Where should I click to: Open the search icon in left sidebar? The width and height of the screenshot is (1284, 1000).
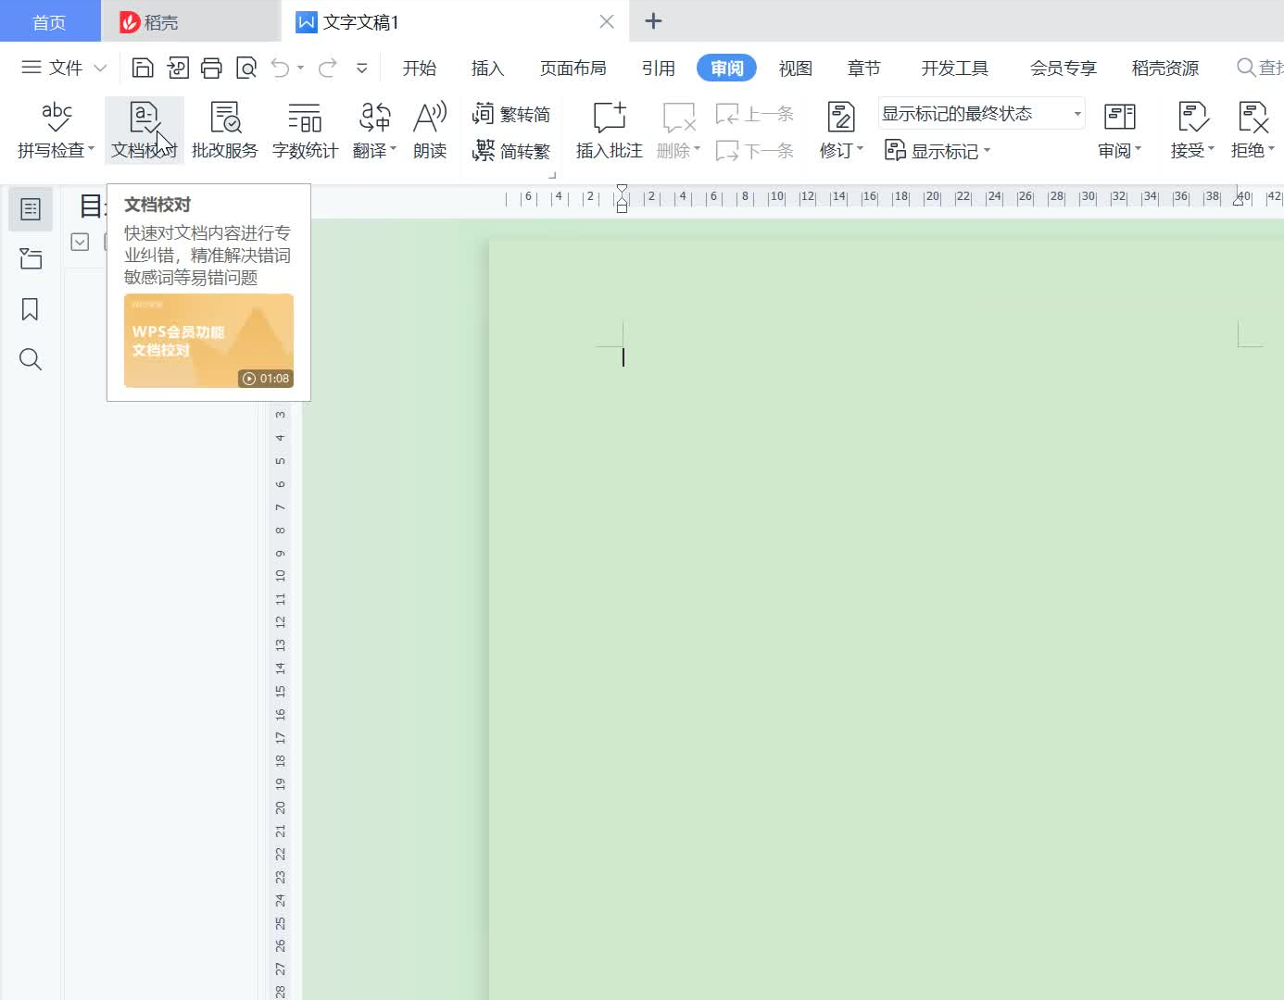point(31,359)
